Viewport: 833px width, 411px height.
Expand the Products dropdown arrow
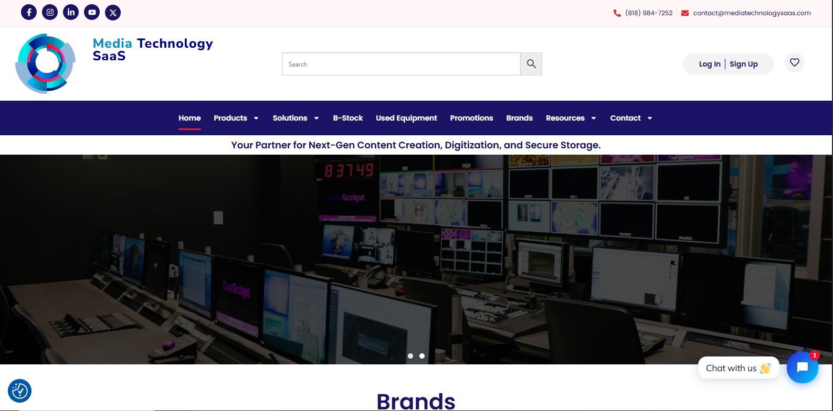pos(256,118)
